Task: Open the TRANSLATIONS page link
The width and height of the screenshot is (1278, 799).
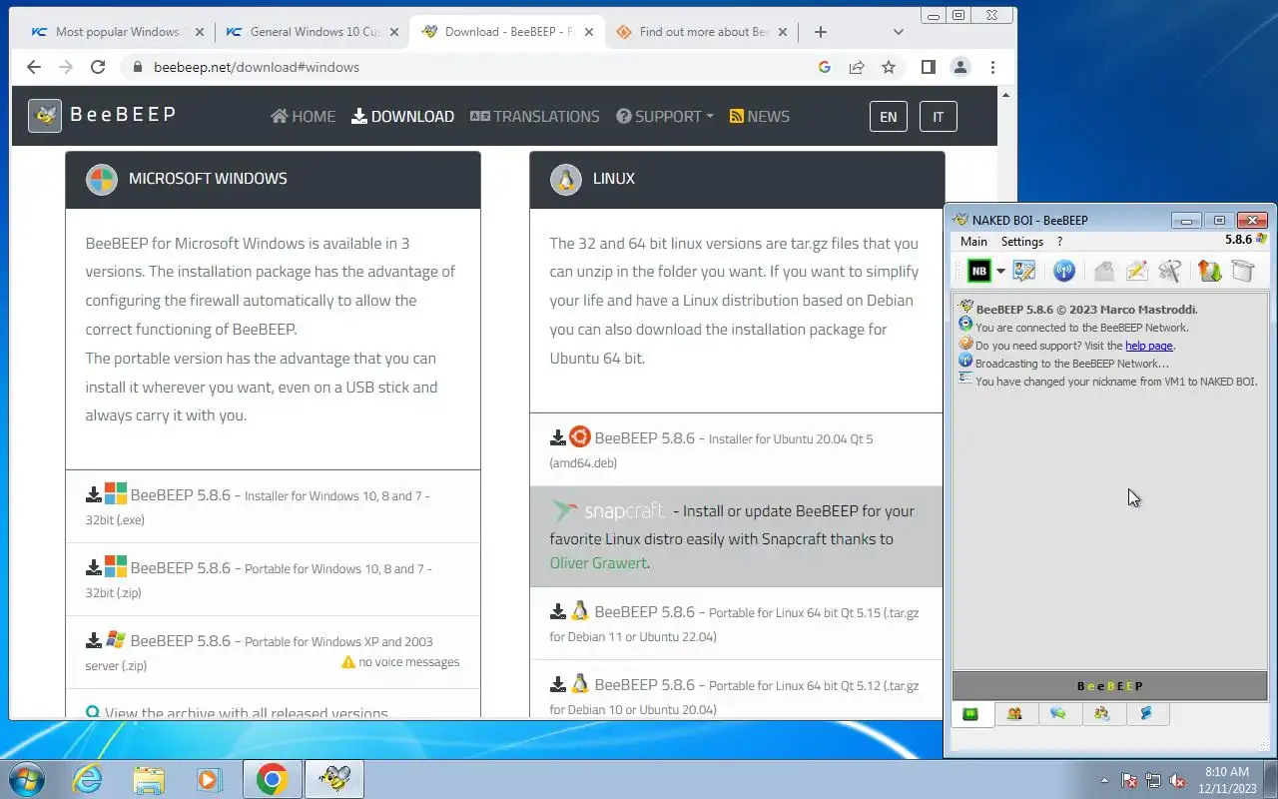Action: click(x=534, y=117)
